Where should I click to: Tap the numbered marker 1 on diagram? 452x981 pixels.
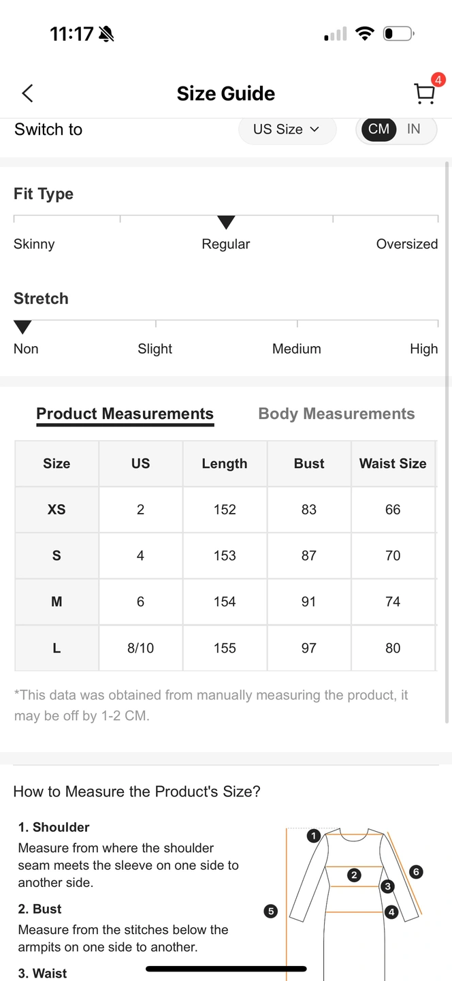314,835
